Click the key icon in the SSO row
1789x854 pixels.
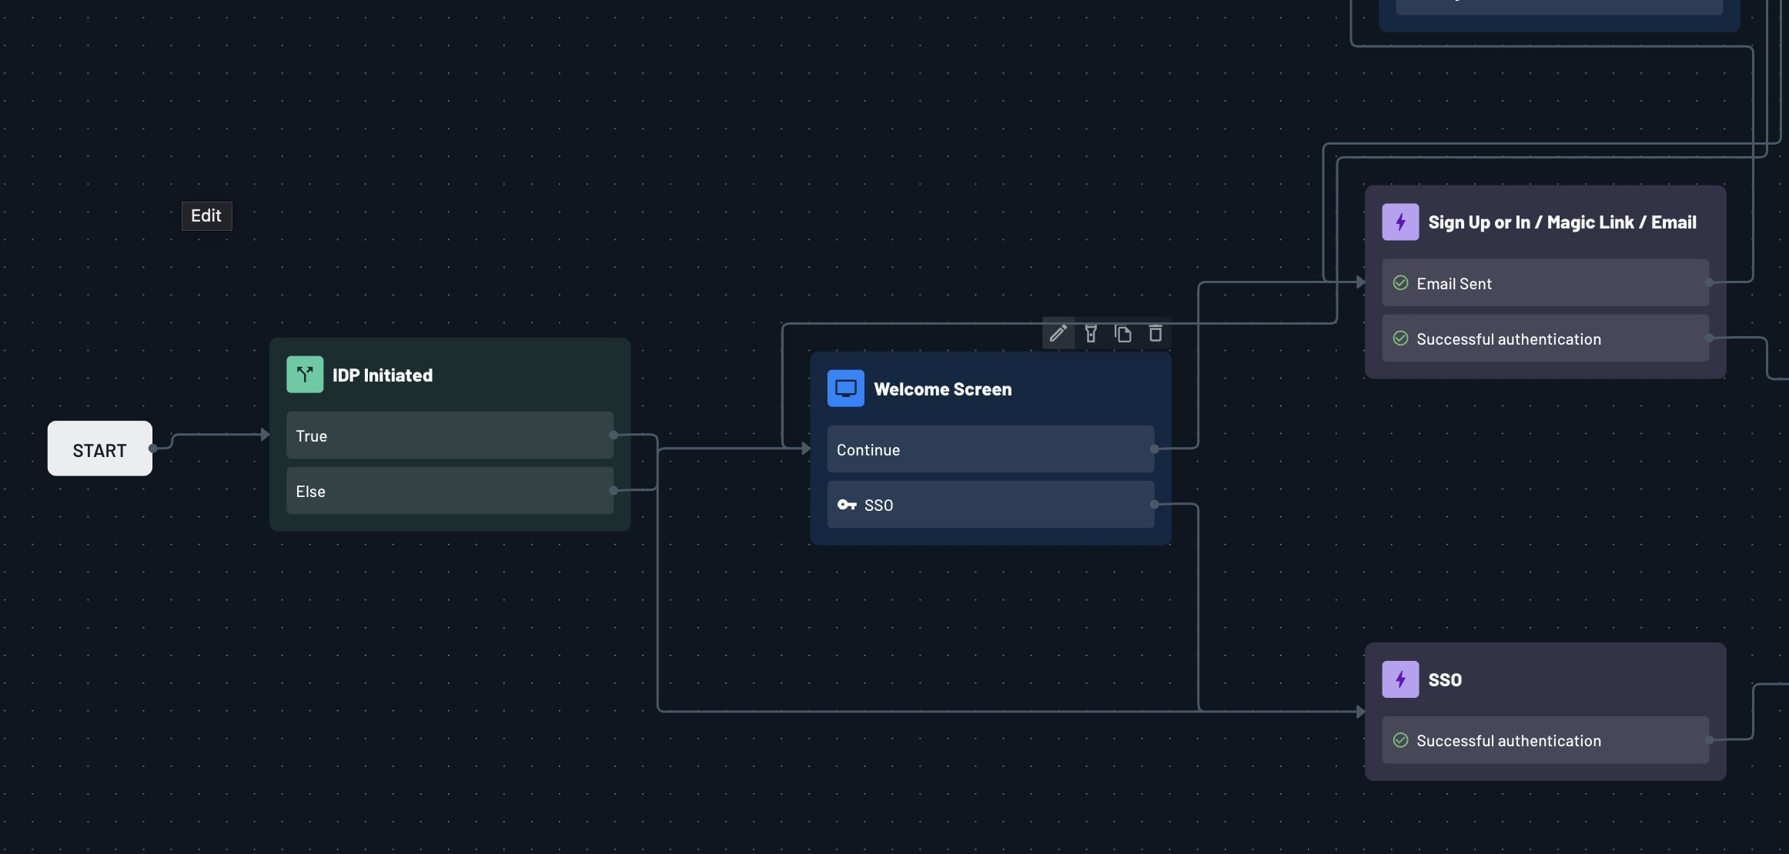click(x=847, y=505)
